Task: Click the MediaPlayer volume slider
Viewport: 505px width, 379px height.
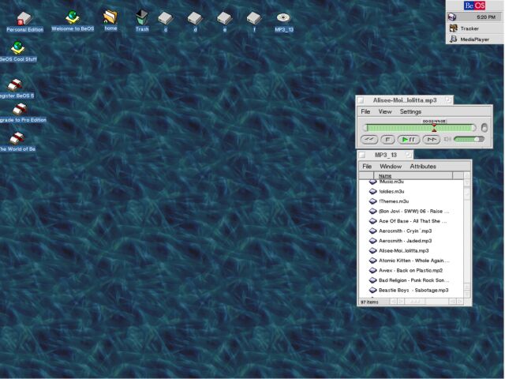Action: coord(469,139)
